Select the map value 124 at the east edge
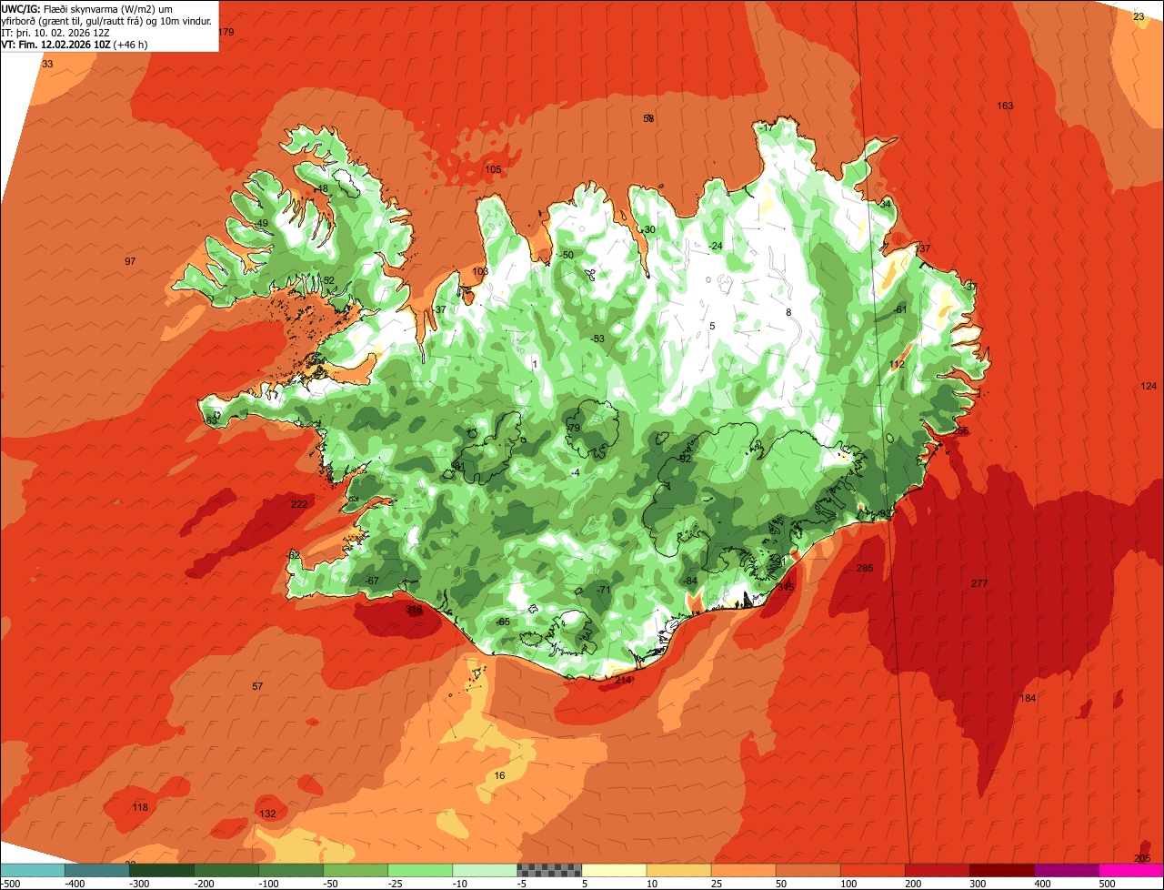Image resolution: width=1164 pixels, height=890 pixels. [1149, 386]
